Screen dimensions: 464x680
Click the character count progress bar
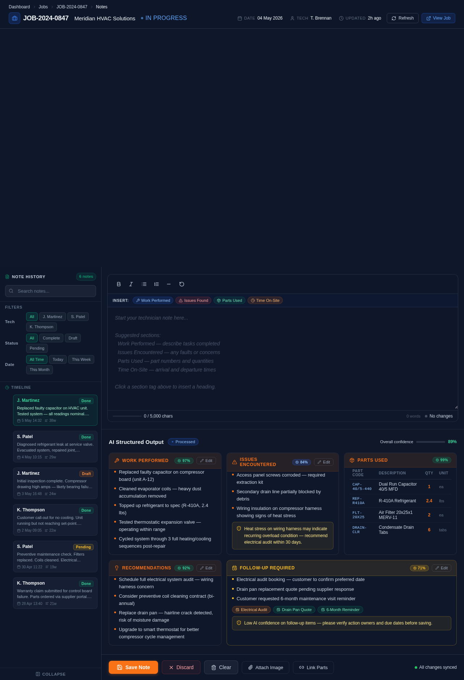coord(127,416)
